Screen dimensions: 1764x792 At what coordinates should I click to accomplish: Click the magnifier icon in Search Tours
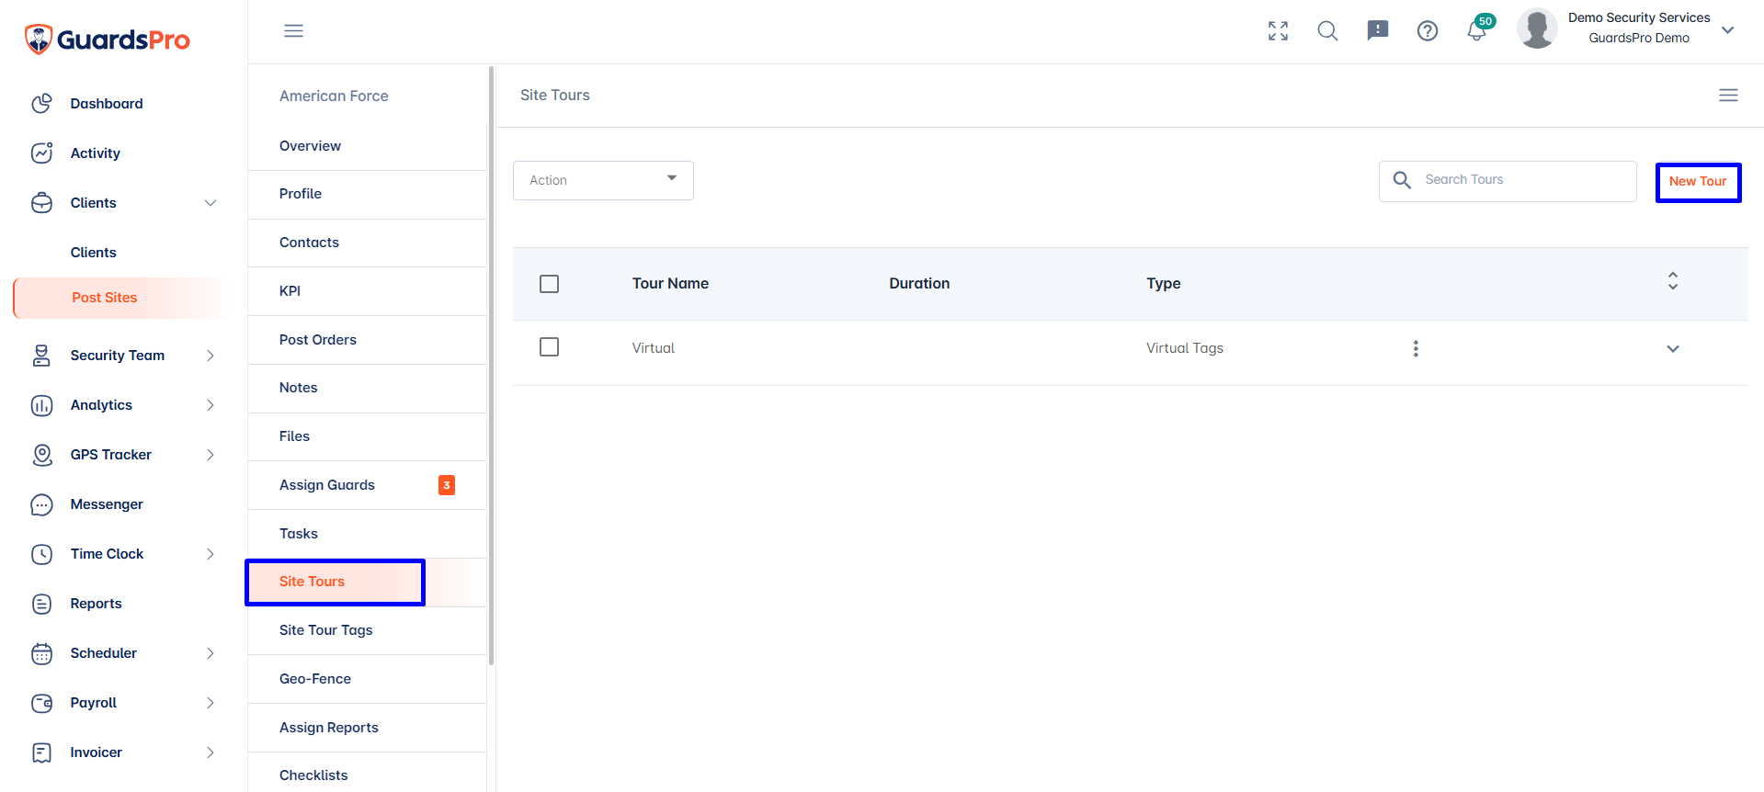tap(1402, 180)
